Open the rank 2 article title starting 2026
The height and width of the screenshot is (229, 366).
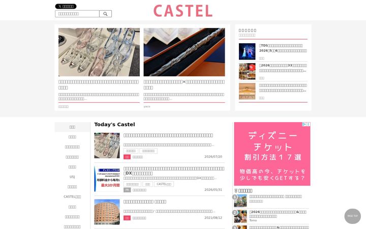point(278,214)
